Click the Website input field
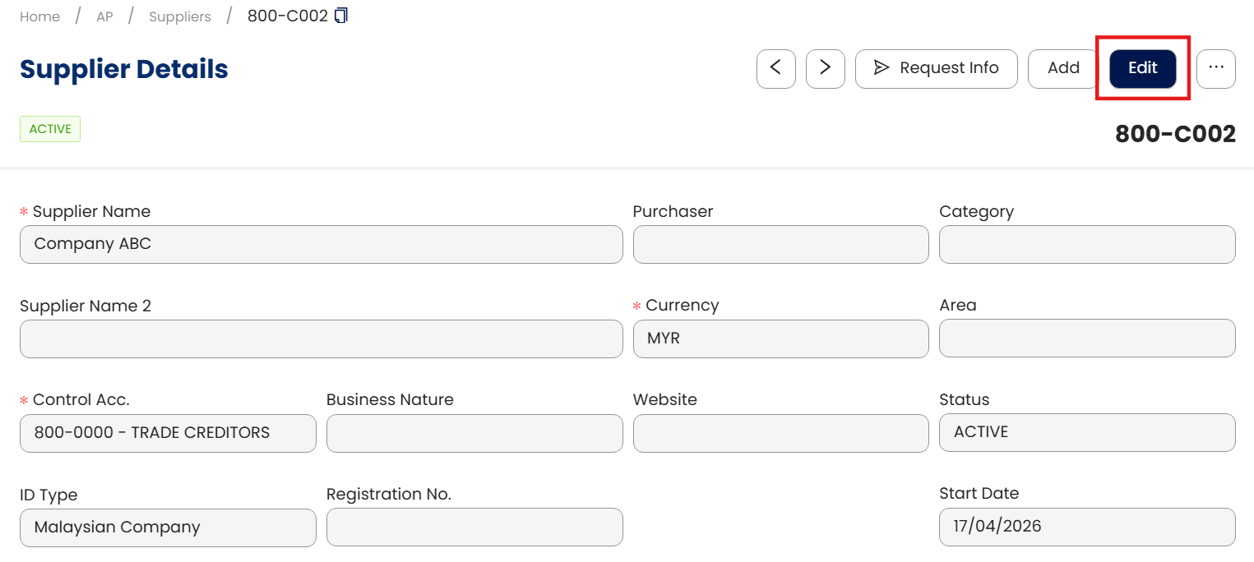 780,433
